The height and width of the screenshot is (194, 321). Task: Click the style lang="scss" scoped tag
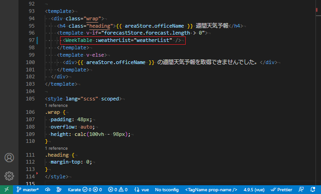[x=83, y=99]
